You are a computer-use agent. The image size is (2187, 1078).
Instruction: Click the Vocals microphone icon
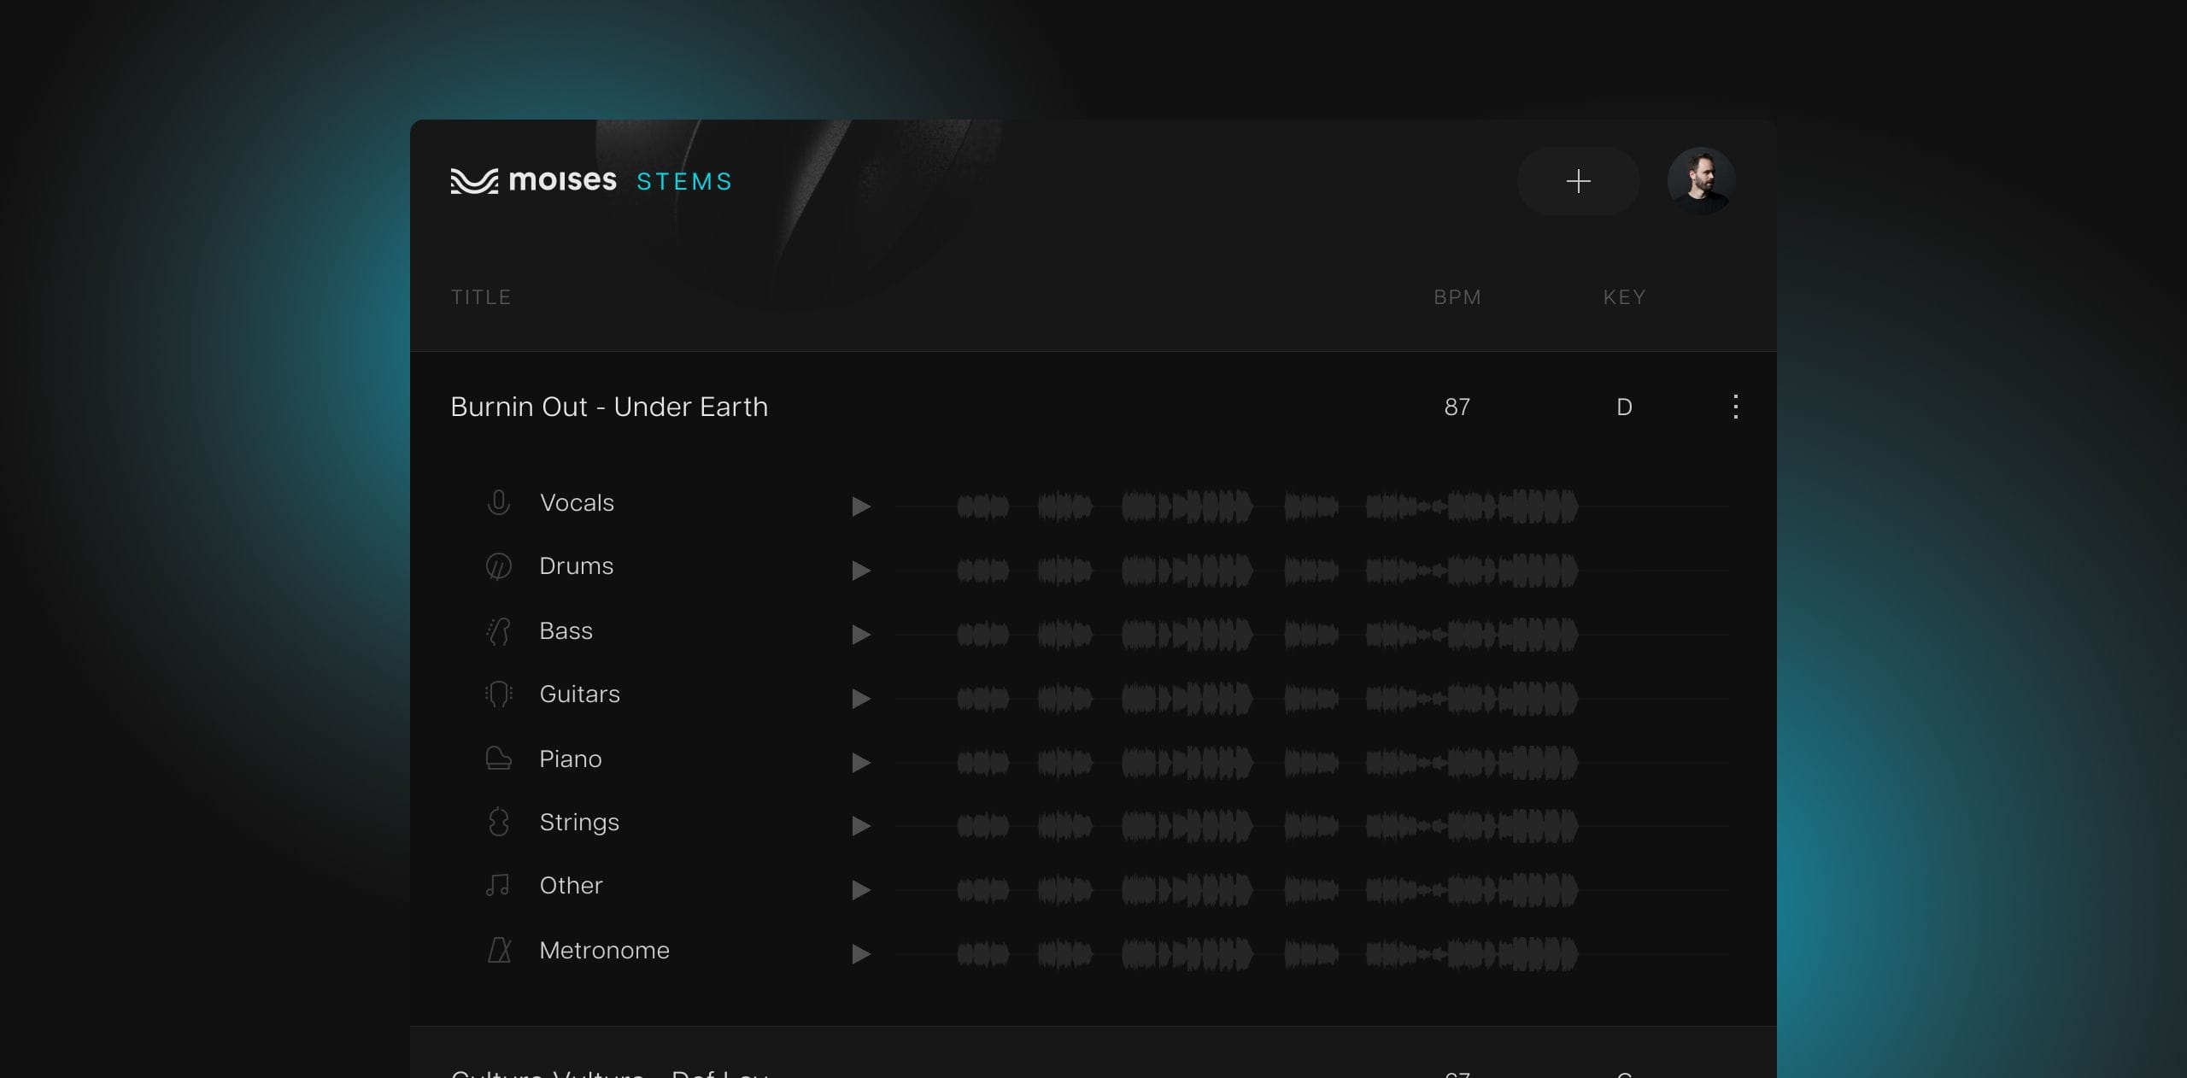(499, 503)
